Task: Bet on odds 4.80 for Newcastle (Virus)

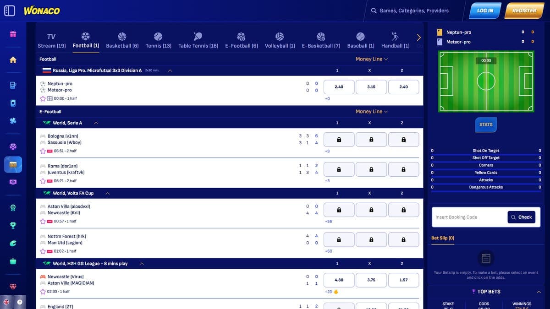Action: click(x=339, y=280)
